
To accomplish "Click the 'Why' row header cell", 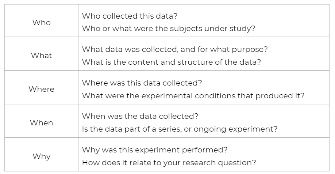I will point(42,155).
